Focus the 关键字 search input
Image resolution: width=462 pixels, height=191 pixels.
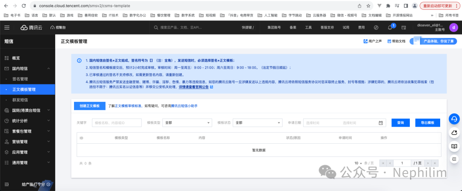pyautogui.click(x=117, y=123)
